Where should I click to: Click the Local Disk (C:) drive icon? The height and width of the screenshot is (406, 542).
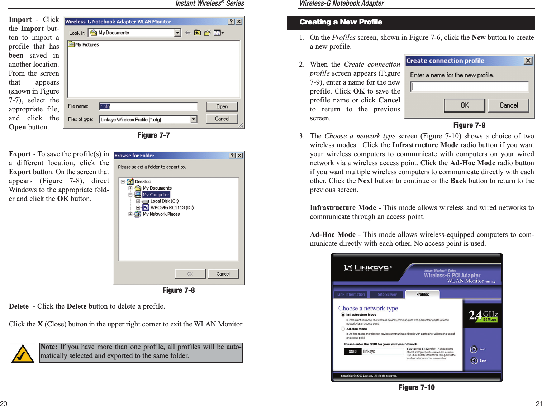(x=146, y=201)
